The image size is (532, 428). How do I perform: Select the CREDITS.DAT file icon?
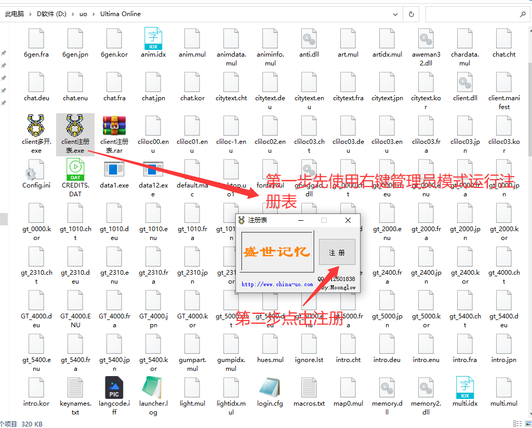click(x=75, y=169)
